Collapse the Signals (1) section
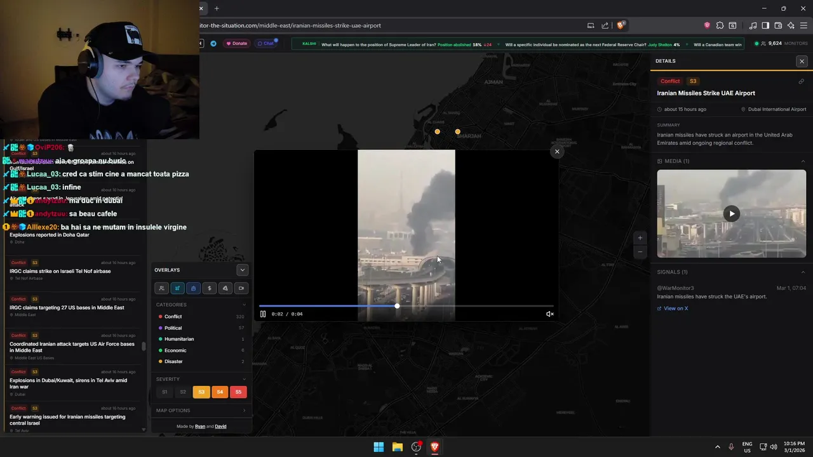Image resolution: width=813 pixels, height=457 pixels. 803,272
